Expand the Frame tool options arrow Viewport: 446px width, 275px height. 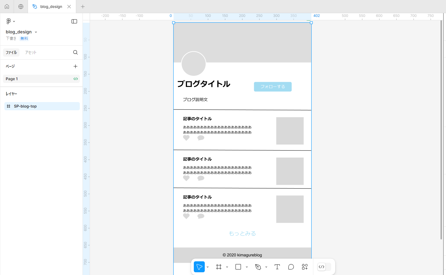point(227,267)
